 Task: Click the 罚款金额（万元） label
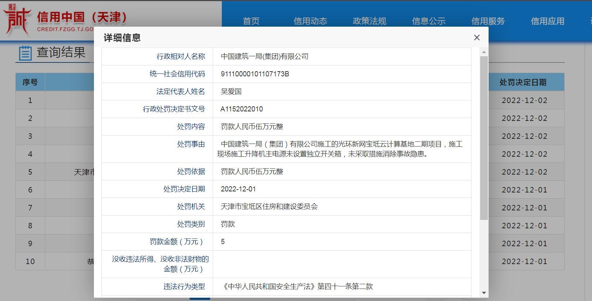click(177, 242)
